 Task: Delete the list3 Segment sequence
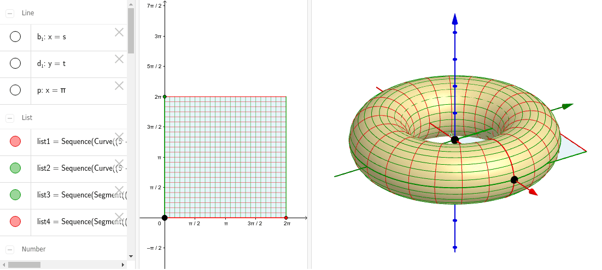(119, 190)
